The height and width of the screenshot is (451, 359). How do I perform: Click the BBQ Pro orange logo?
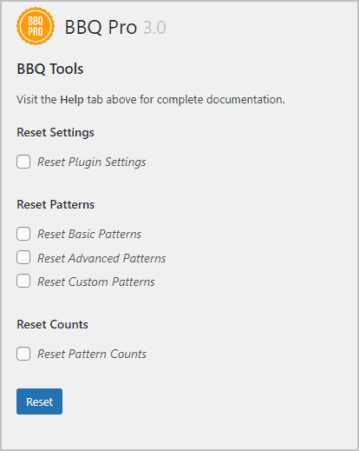tap(36, 26)
